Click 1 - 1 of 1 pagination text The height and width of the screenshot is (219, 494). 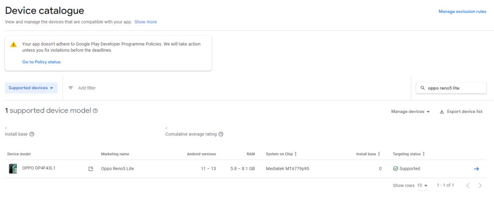pos(445,185)
